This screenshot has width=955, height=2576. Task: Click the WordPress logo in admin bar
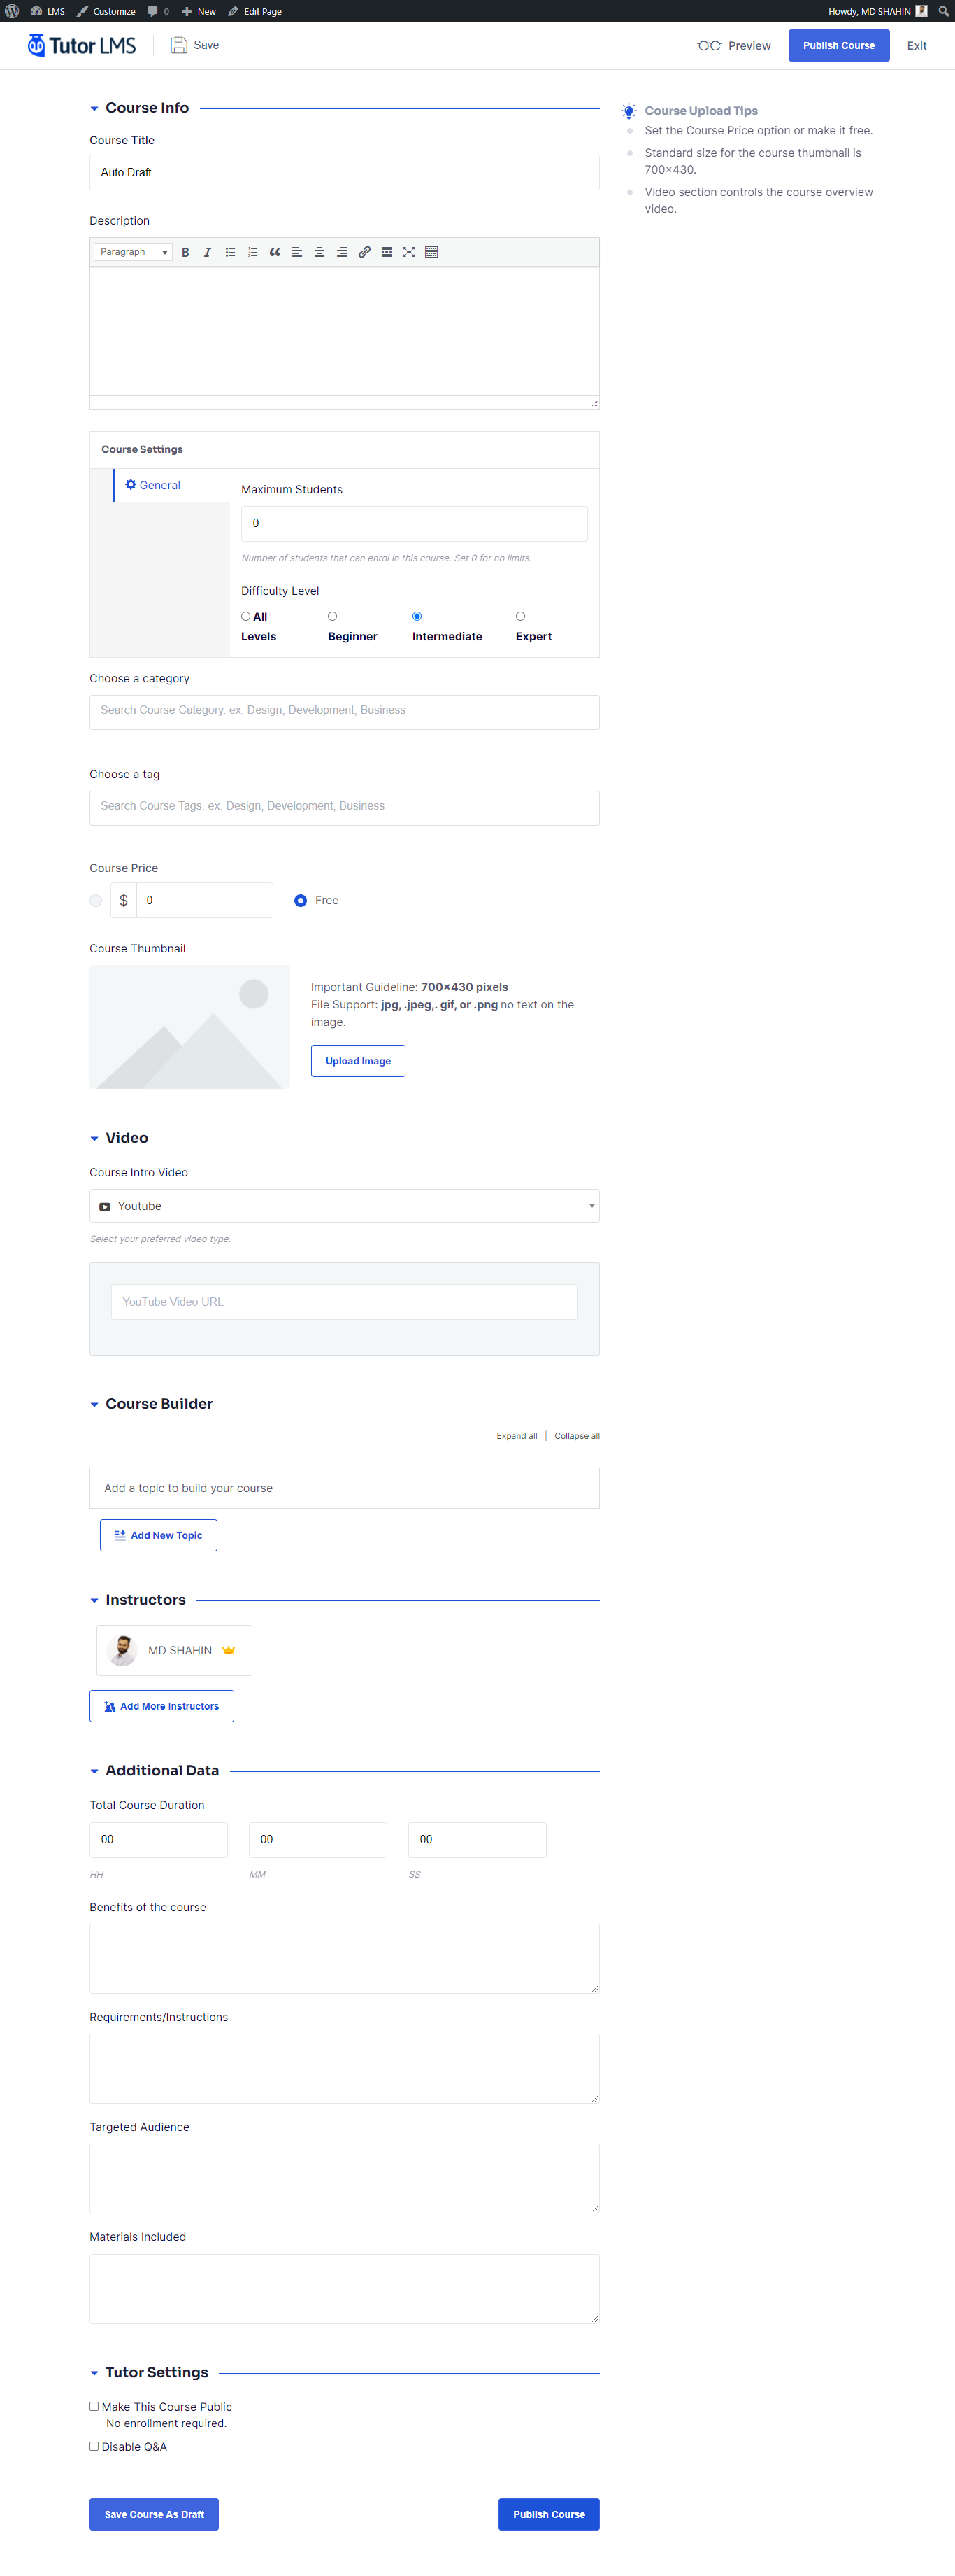coord(12,11)
